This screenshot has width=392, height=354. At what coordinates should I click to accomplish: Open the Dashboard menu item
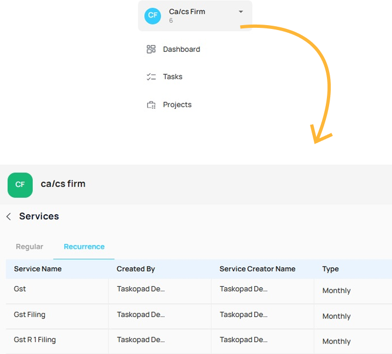click(182, 49)
